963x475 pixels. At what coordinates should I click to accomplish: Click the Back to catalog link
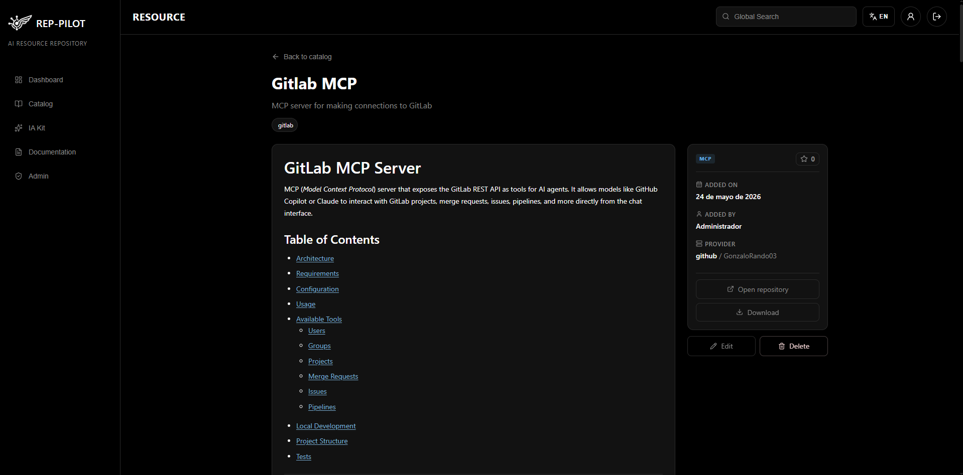[x=302, y=57]
